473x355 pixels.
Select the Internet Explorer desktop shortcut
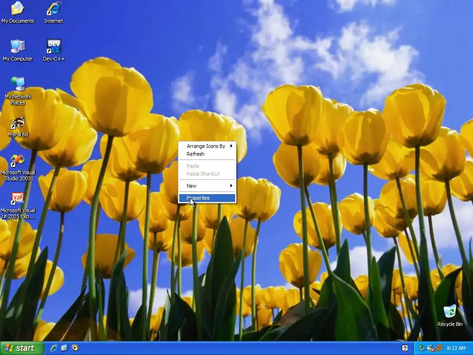point(54,12)
